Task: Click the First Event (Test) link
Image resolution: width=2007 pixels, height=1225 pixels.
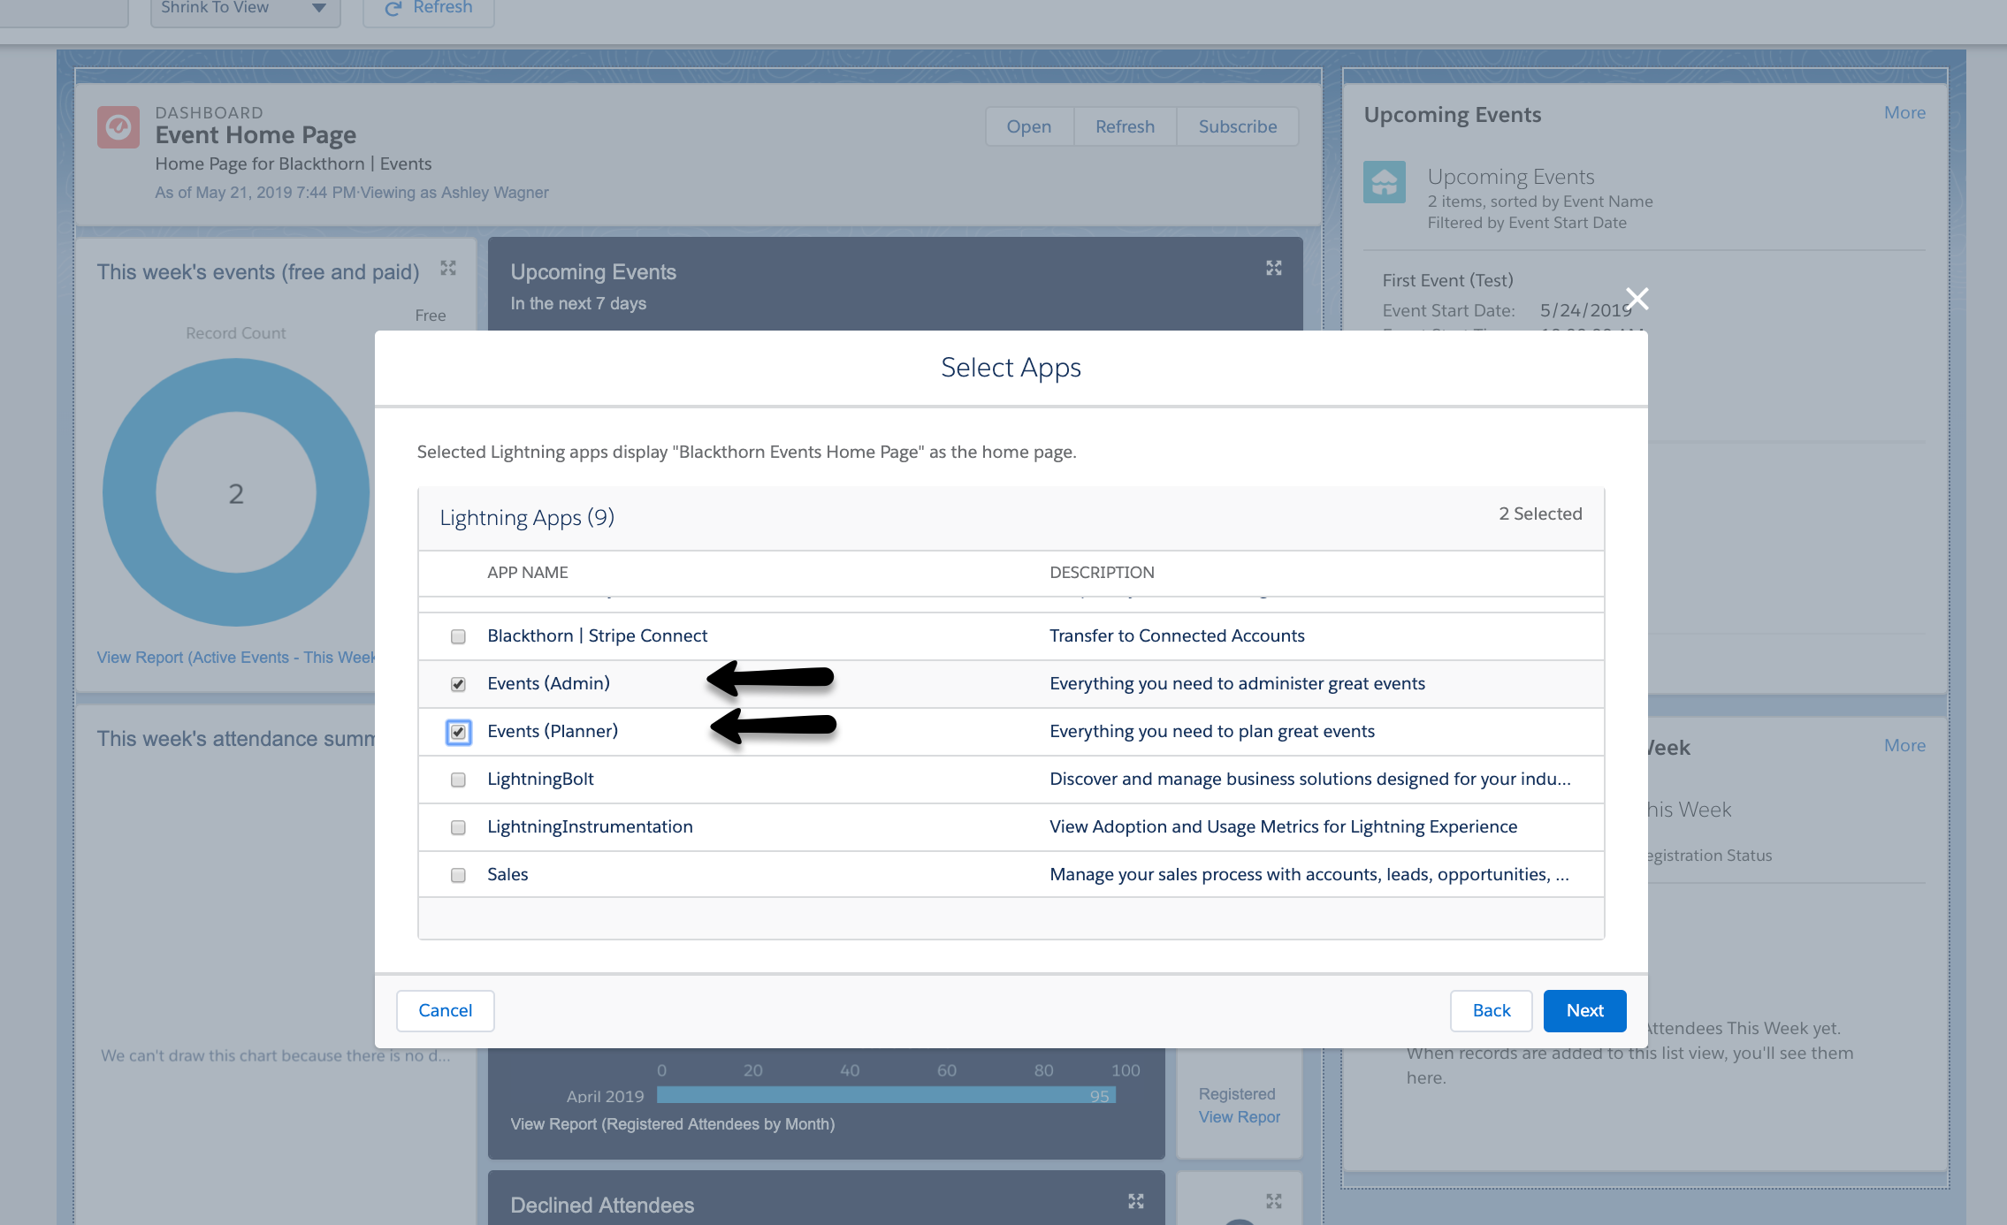Action: tap(1447, 280)
